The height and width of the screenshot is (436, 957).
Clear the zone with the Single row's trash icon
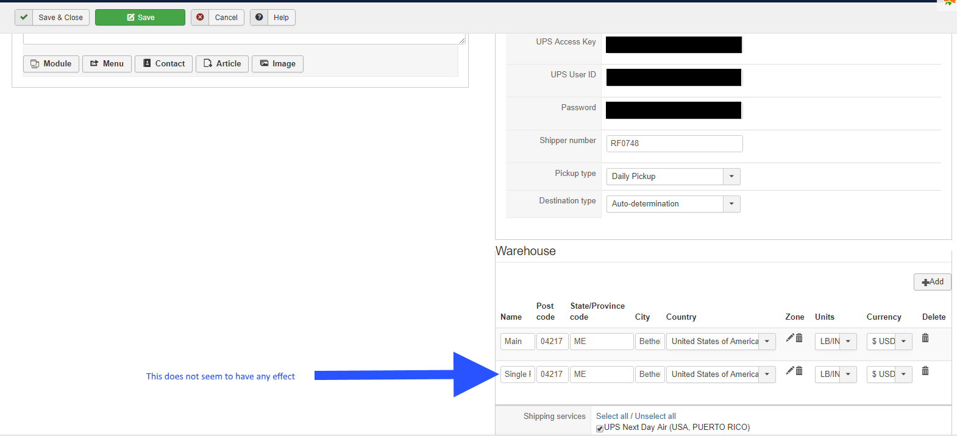[799, 371]
